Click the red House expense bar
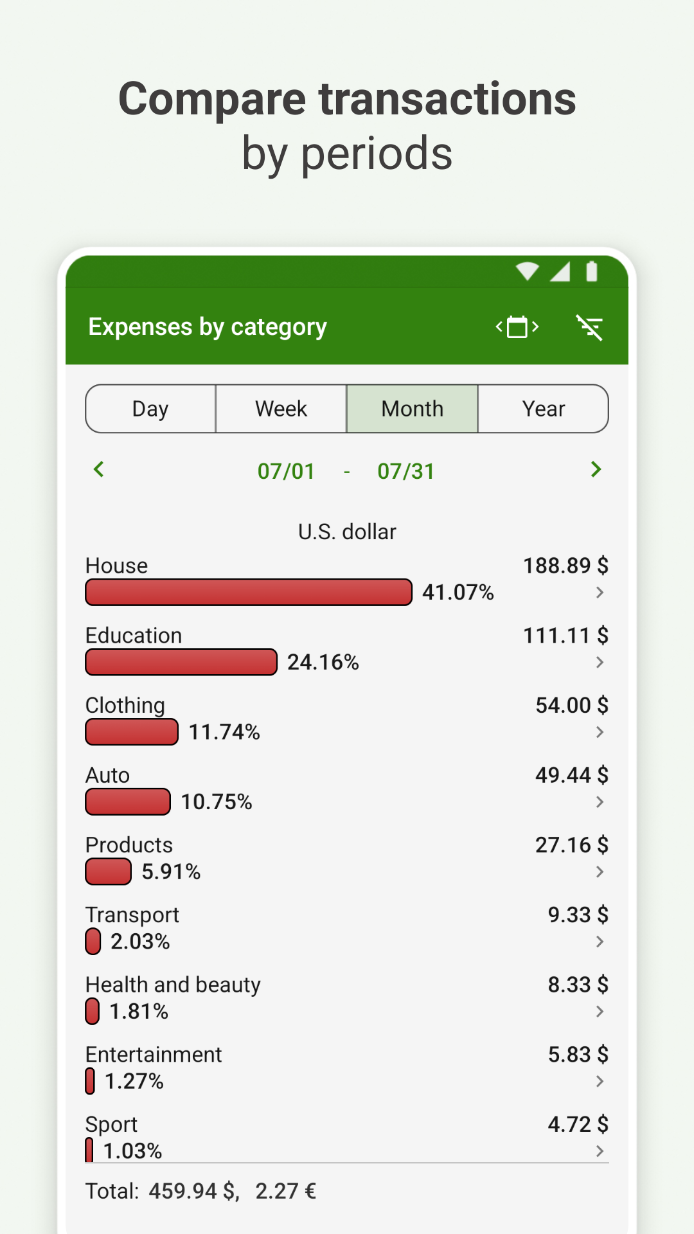This screenshot has height=1234, width=694. (x=249, y=593)
